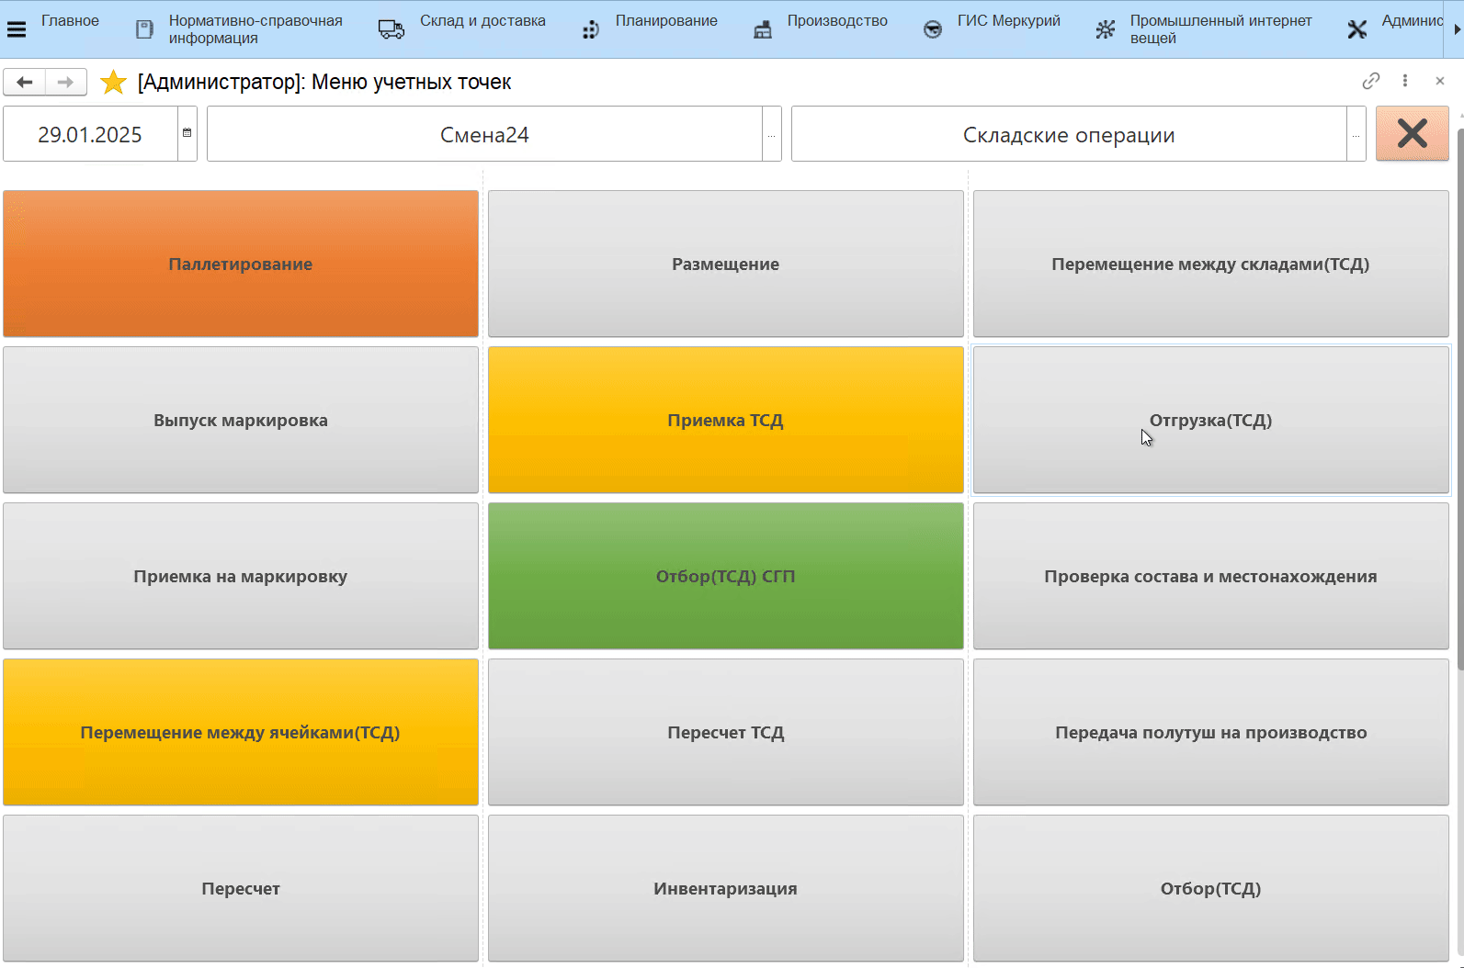Click the back navigation arrow
The height and width of the screenshot is (968, 1464).
25,83
